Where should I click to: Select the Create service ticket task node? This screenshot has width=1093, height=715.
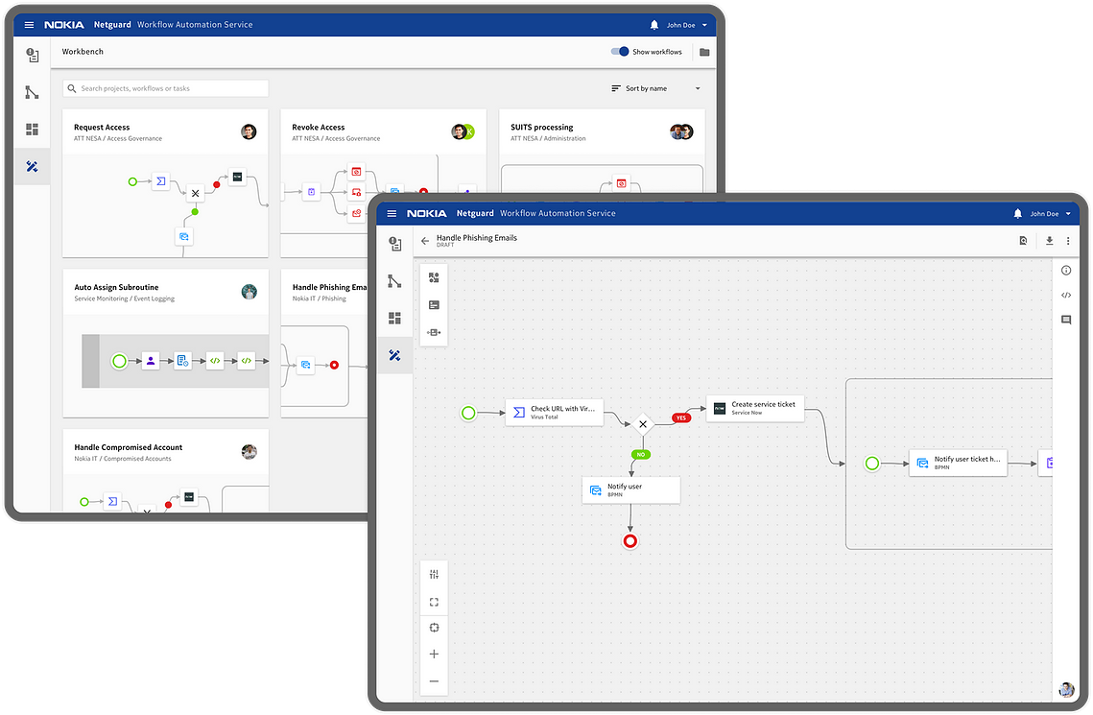pos(755,409)
